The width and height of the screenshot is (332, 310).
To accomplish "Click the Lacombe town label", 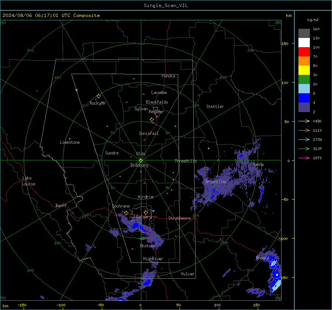I will 159,93.
